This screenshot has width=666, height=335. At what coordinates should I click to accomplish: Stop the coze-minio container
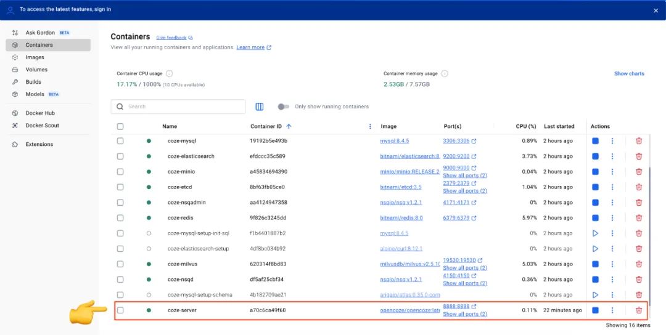coord(595,172)
